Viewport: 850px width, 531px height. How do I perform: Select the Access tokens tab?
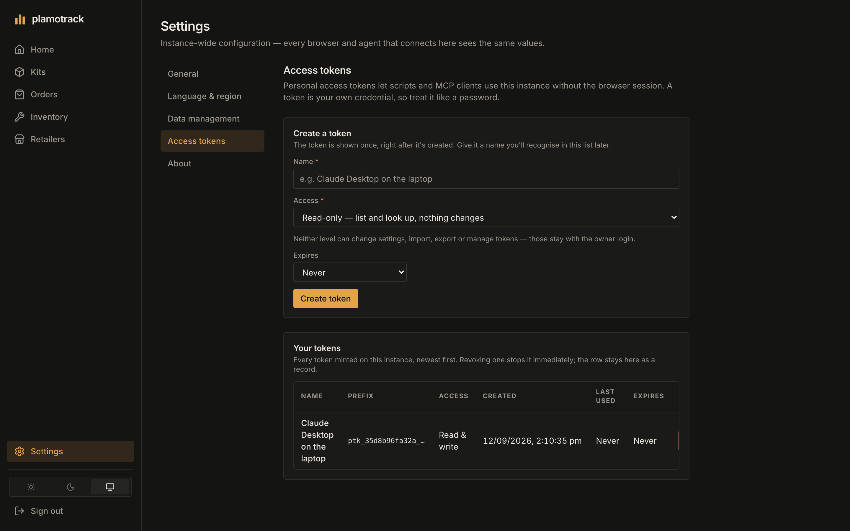[212, 141]
